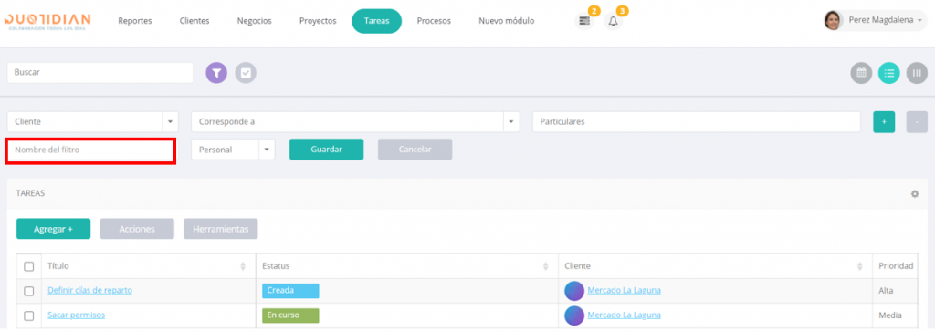Sort by Título column arrows
Screen dimensions: 935x331
(x=243, y=266)
